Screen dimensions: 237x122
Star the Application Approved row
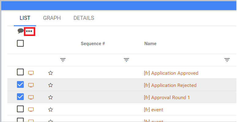(x=51, y=73)
